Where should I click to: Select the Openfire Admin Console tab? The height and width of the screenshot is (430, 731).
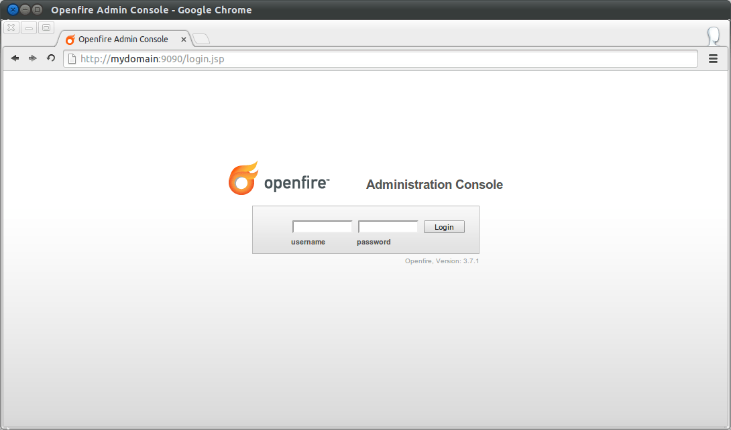click(x=123, y=39)
